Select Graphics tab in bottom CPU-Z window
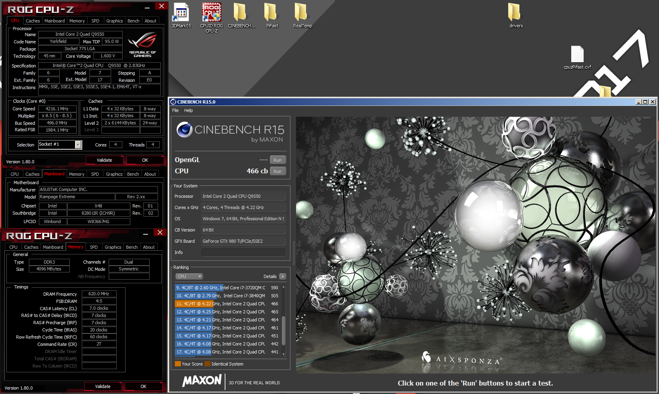 (113, 247)
